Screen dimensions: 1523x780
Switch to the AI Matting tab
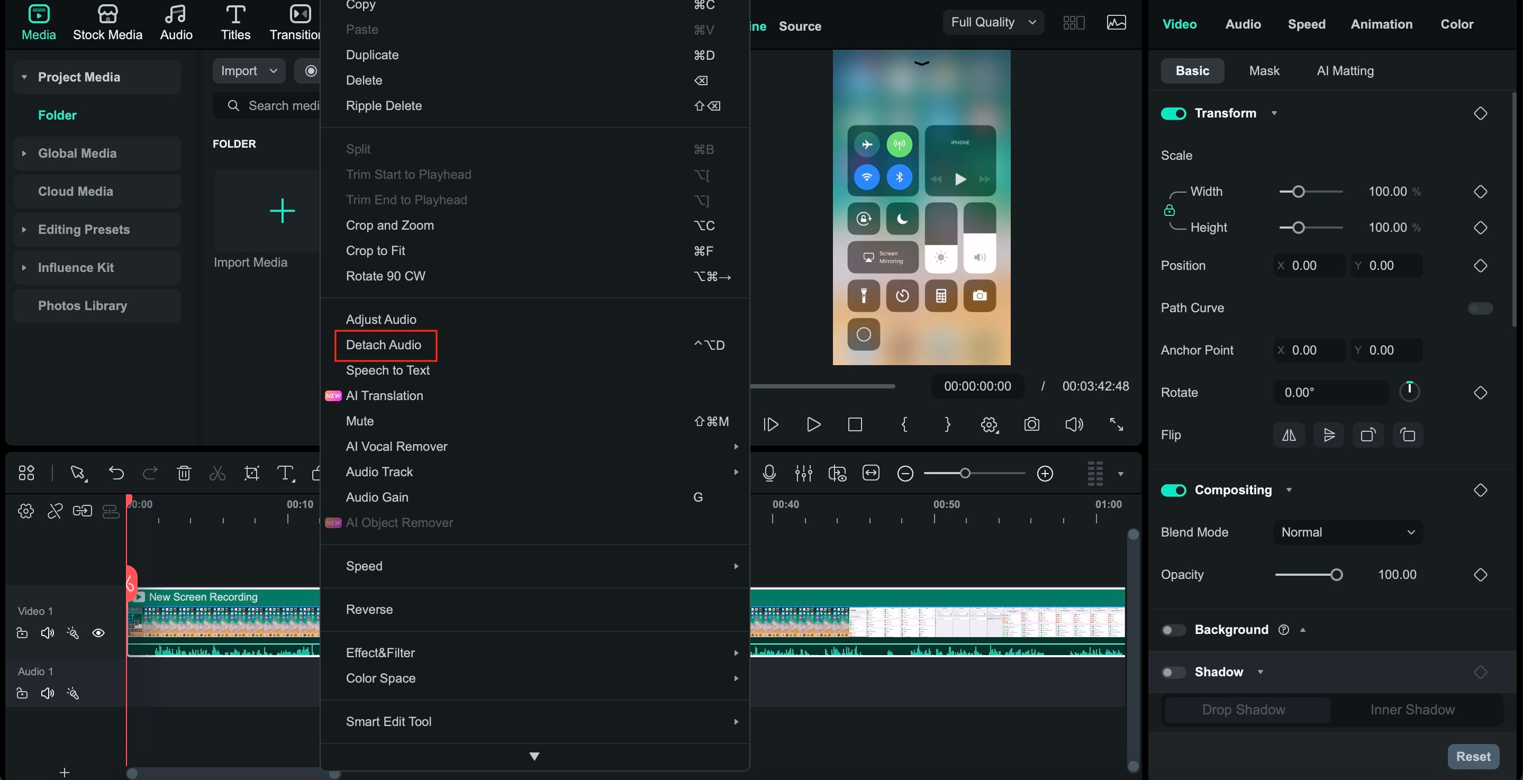pyautogui.click(x=1345, y=71)
